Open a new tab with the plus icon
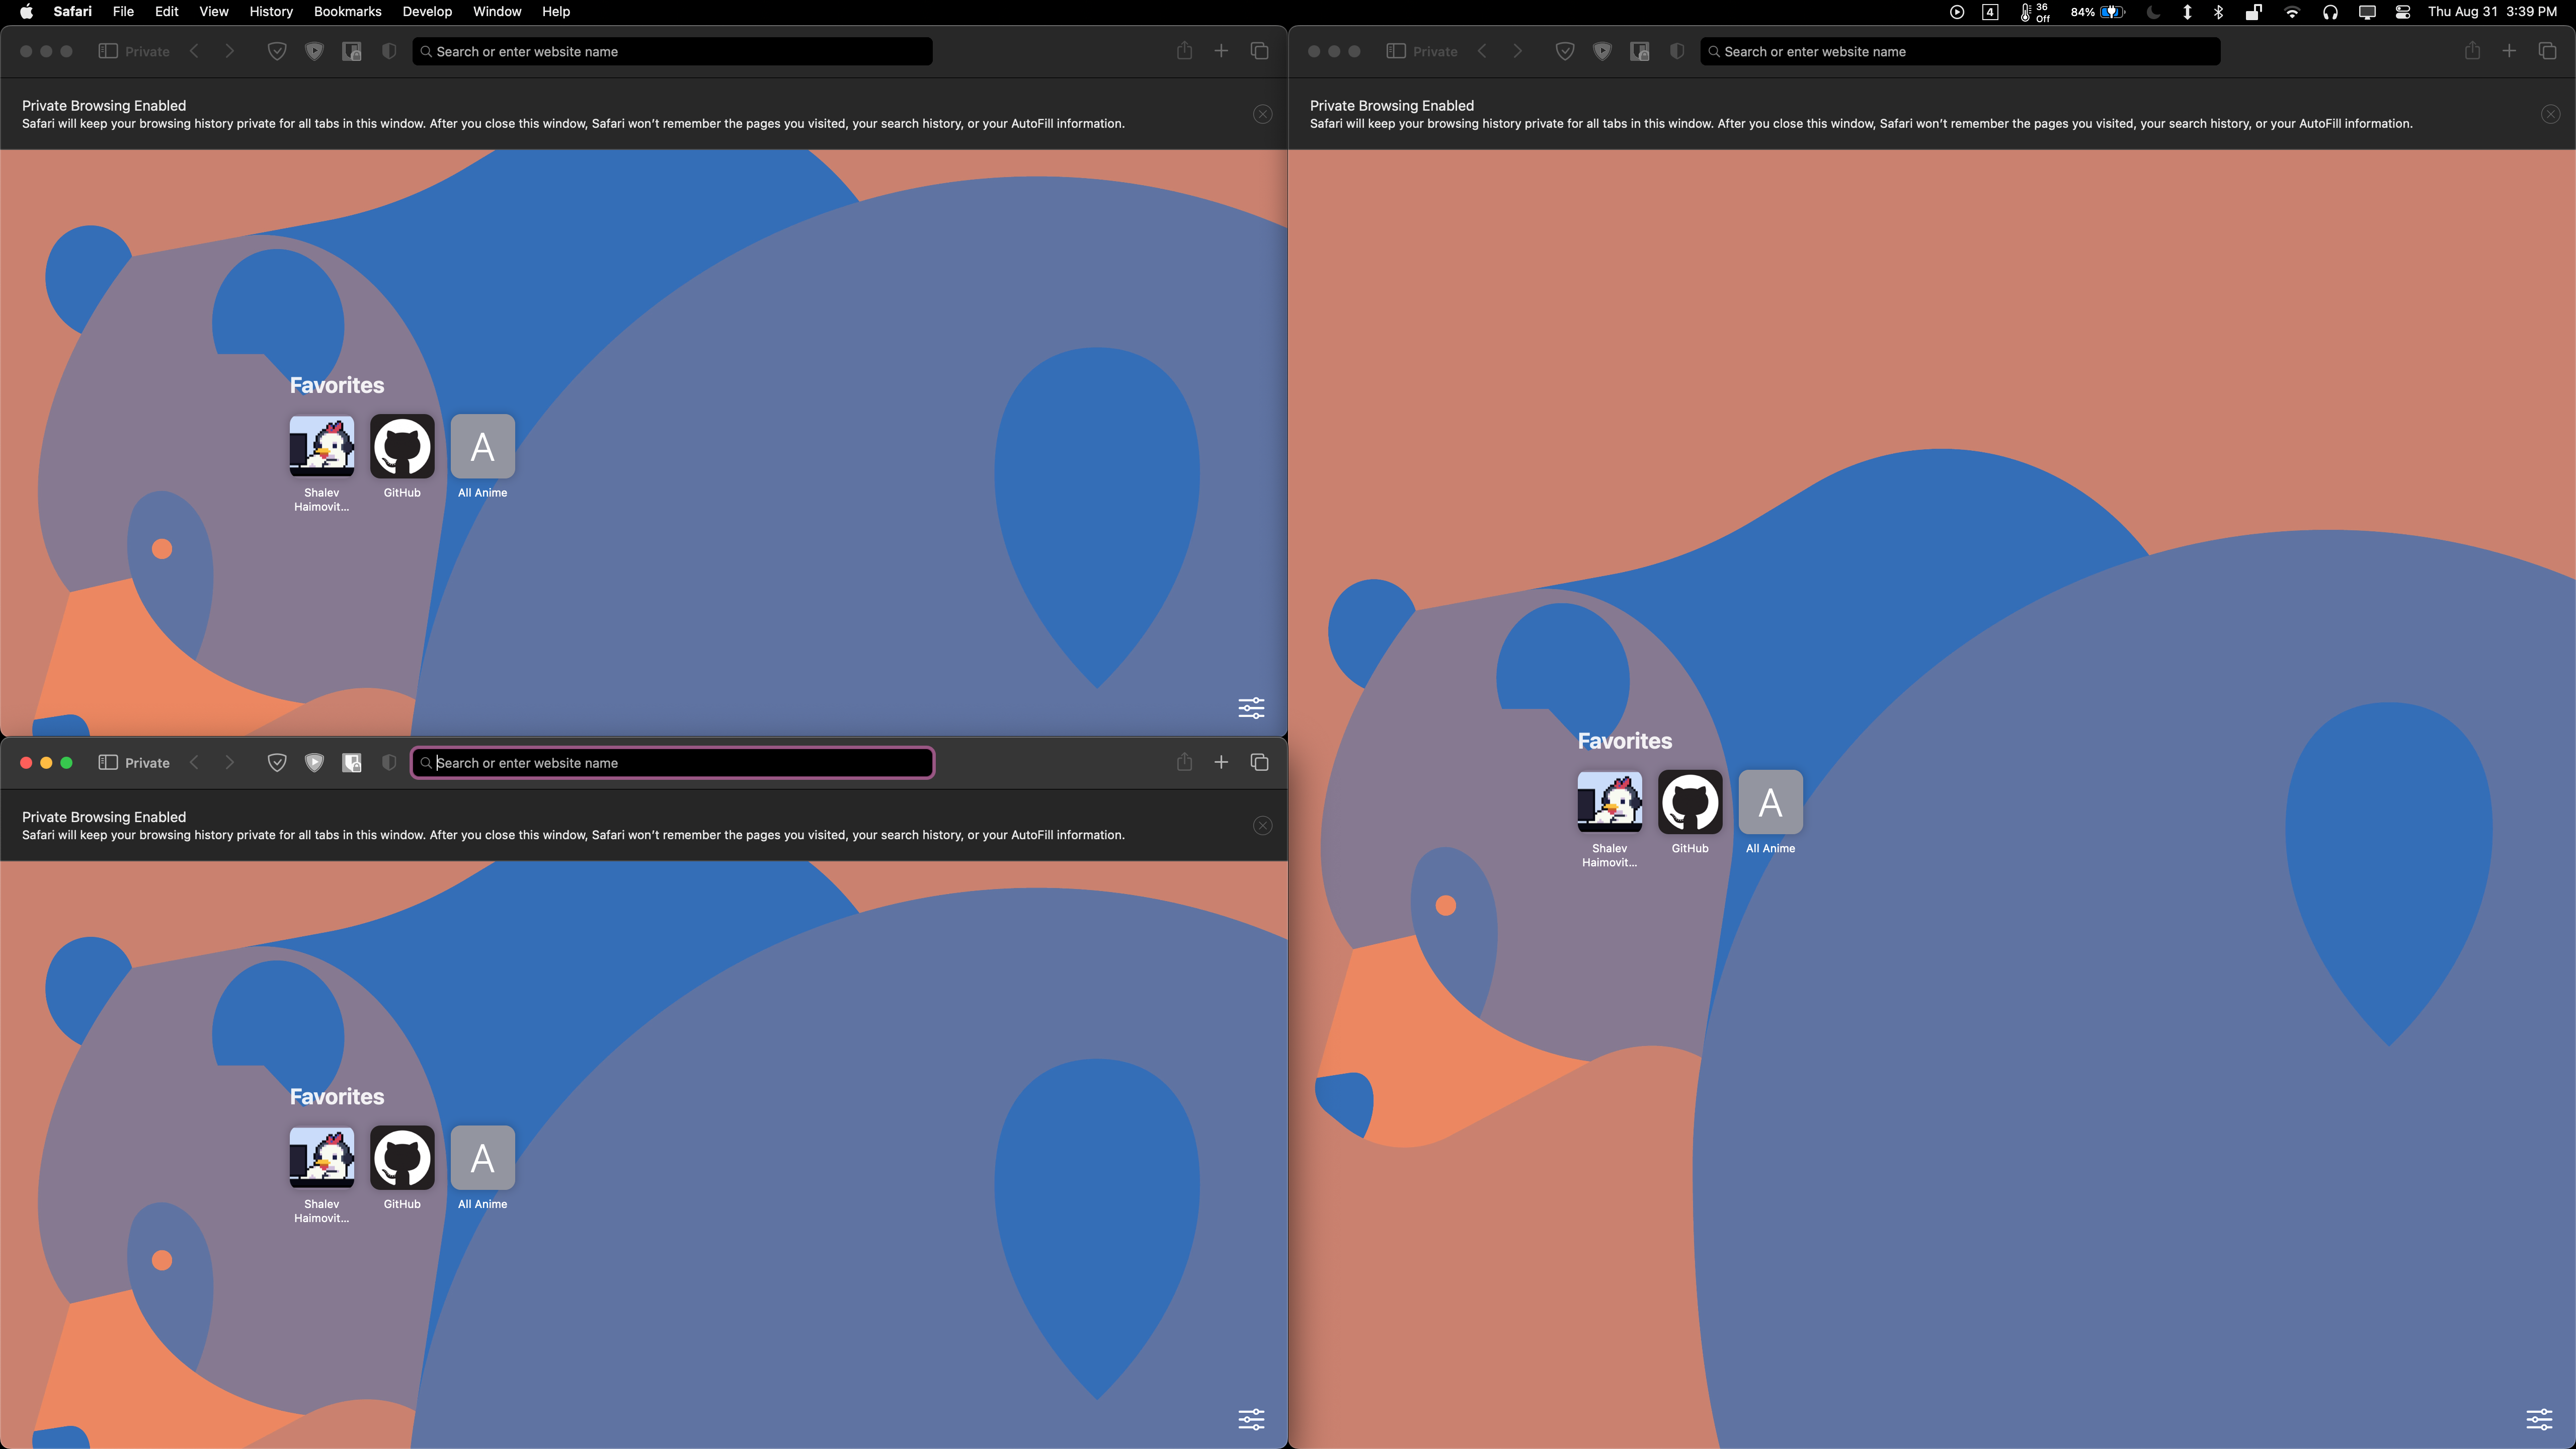2576x1449 pixels. coord(1221,762)
